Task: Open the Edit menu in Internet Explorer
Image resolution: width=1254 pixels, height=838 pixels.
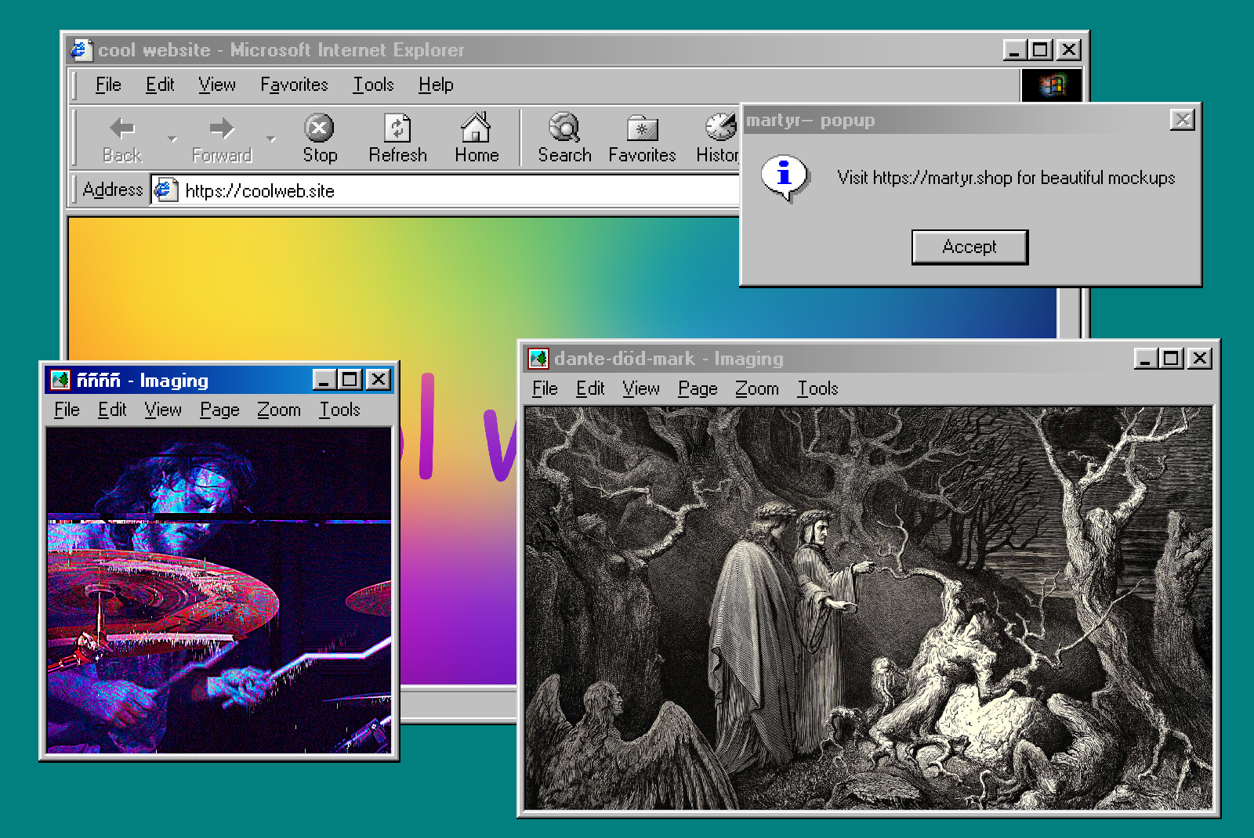Action: [x=160, y=85]
